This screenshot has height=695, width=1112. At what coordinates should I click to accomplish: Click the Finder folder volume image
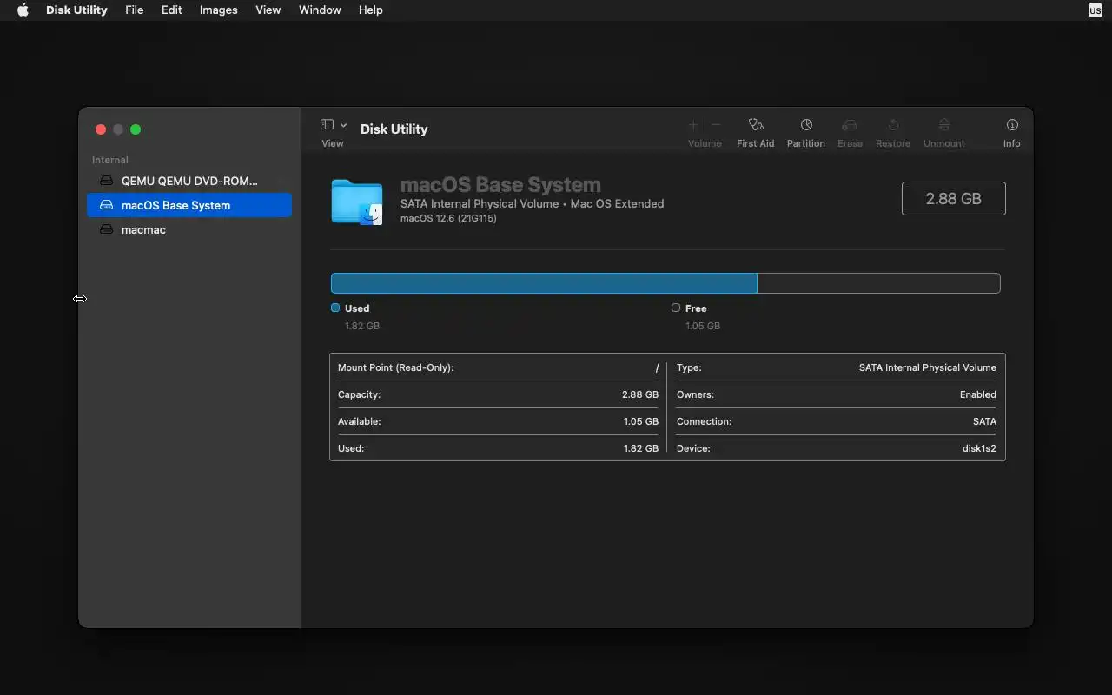tap(357, 202)
